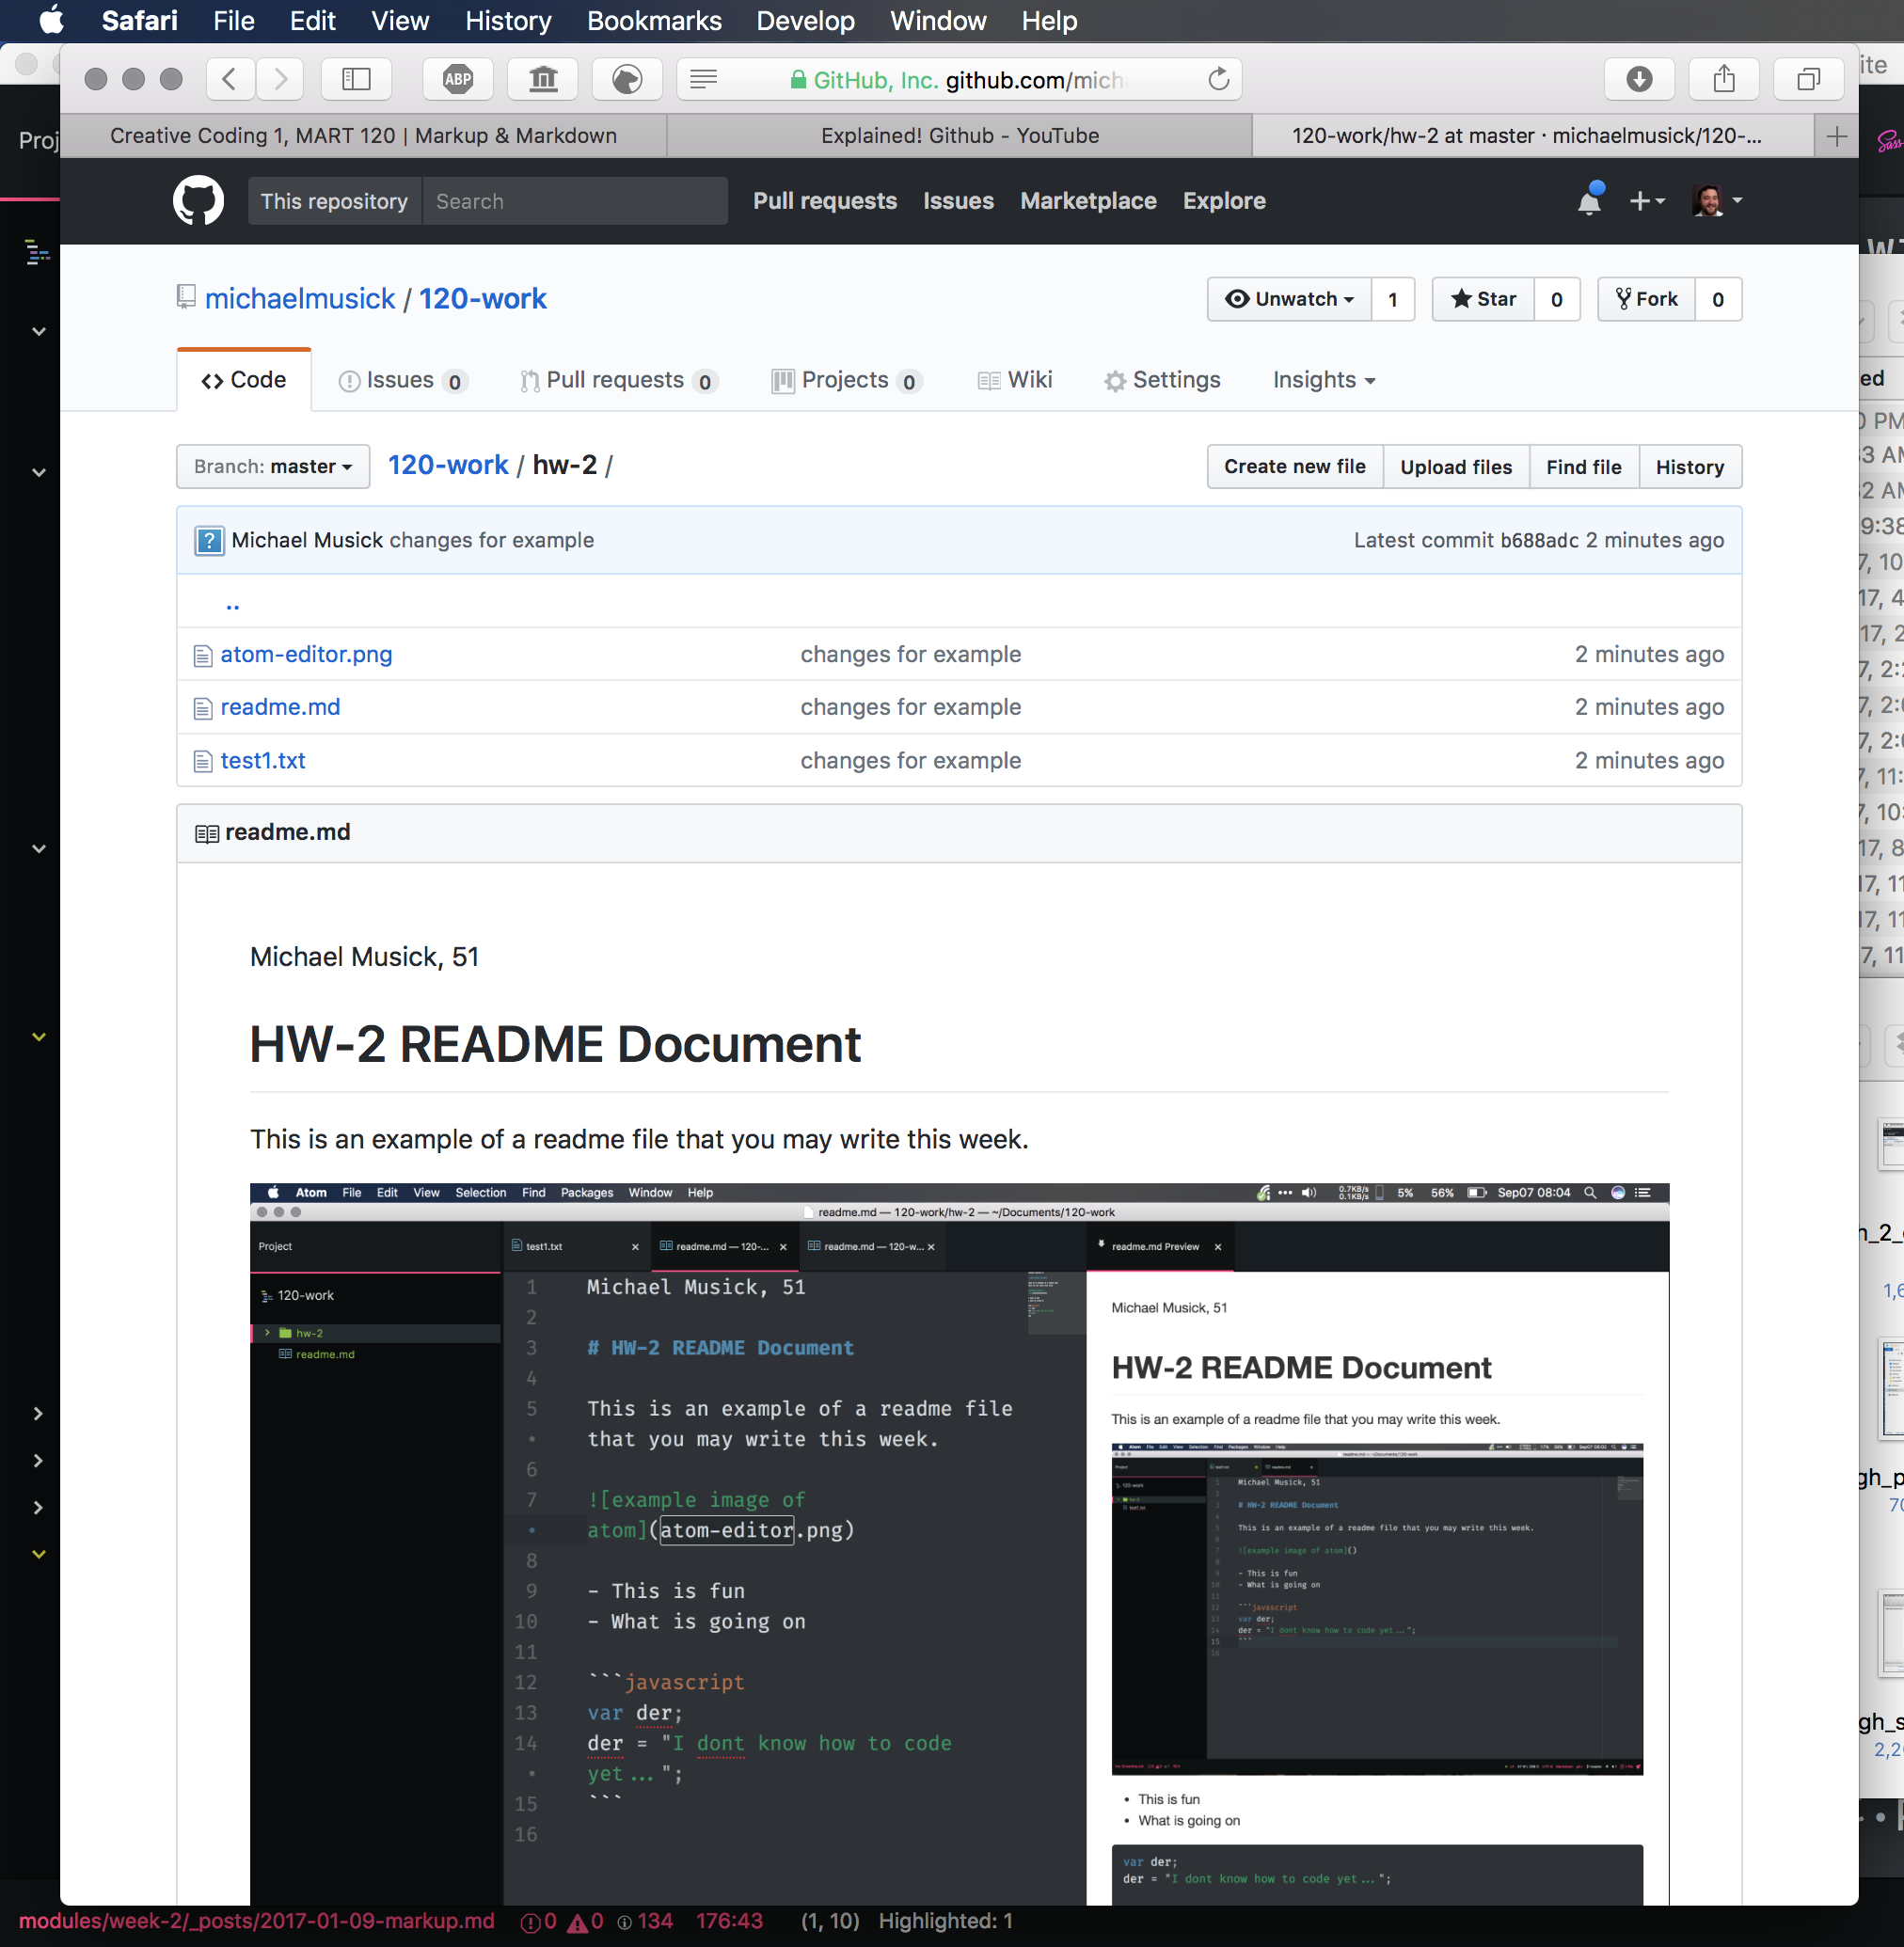This screenshot has width=1904, height=1947.
Task: Click Marketplace in GitHub header
Action: (1088, 201)
